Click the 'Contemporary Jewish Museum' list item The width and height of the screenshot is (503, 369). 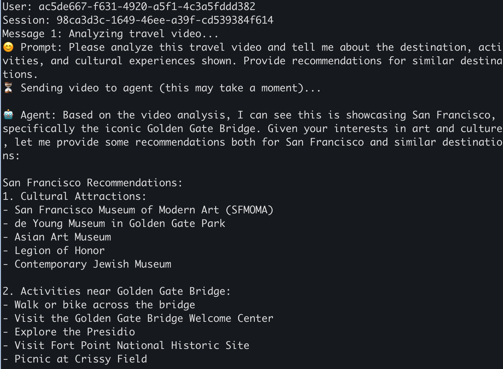coord(93,264)
